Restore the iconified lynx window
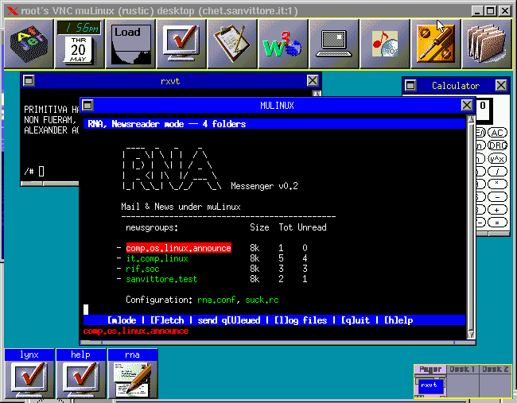517x403 pixels. (x=29, y=374)
